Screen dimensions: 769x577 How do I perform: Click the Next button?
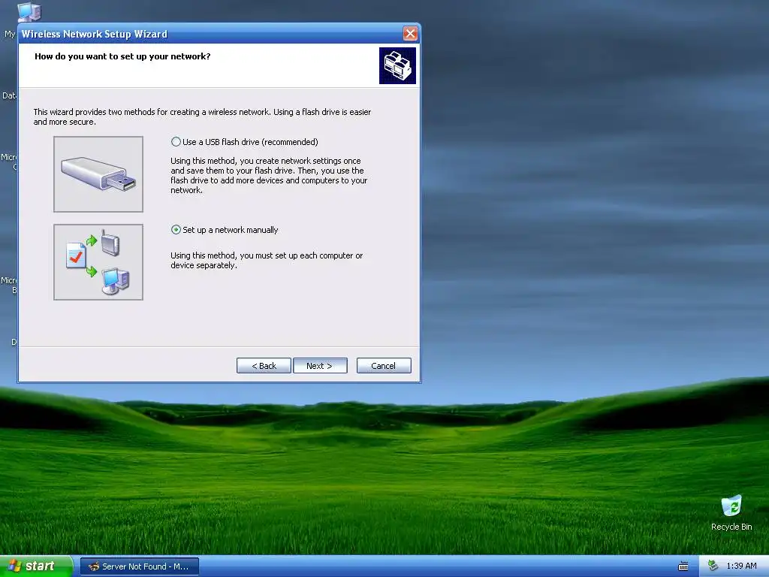320,366
